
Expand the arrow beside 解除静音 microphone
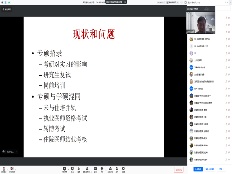tap(8, 170)
